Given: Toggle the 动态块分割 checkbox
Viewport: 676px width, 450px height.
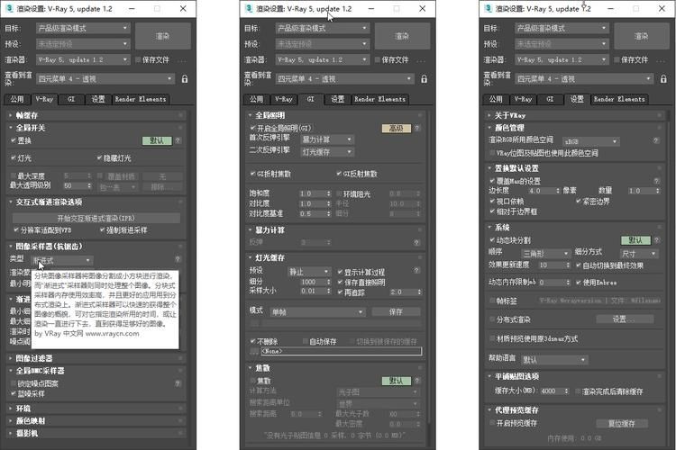Looking at the screenshot, I should click(493, 240).
